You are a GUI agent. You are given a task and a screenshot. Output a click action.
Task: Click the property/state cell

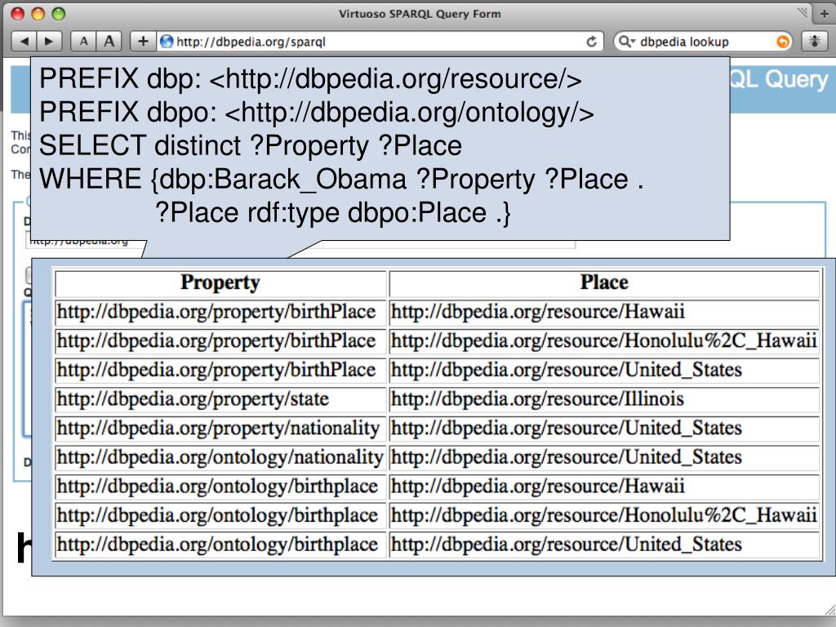point(220,399)
